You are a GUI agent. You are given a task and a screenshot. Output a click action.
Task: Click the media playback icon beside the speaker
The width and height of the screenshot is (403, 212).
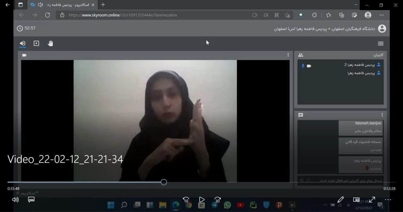click(x=37, y=43)
